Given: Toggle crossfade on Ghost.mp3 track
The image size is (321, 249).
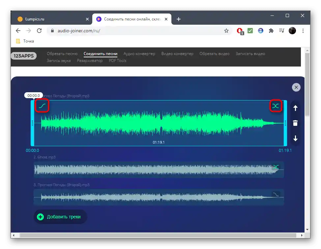Looking at the screenshot, I should click(276, 167).
